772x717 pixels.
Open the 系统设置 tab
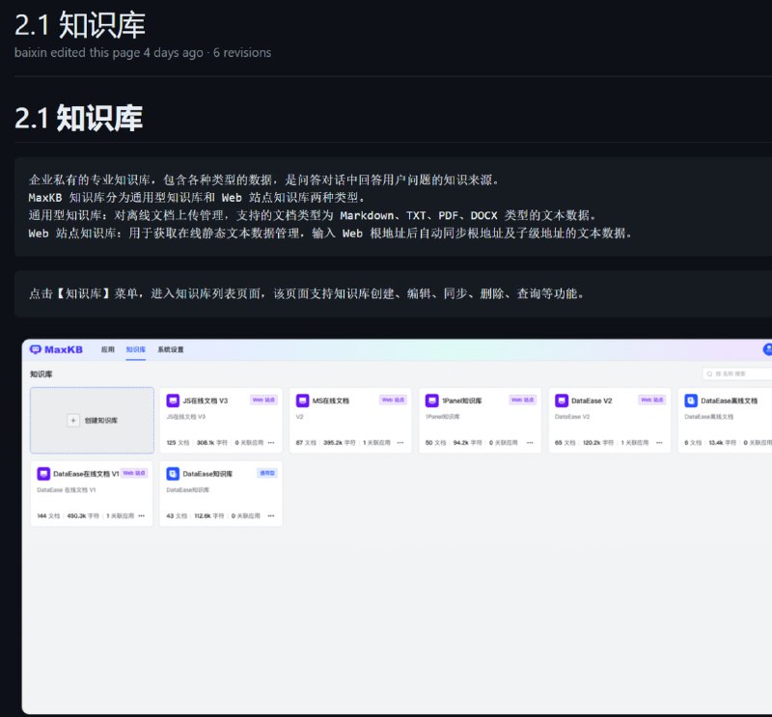(171, 349)
